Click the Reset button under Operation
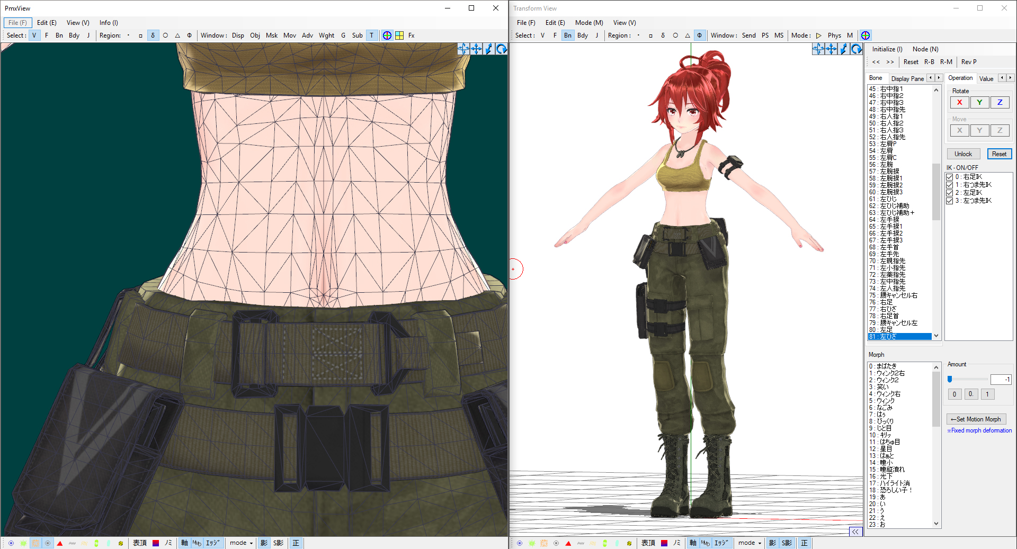The width and height of the screenshot is (1017, 549). (x=1000, y=154)
